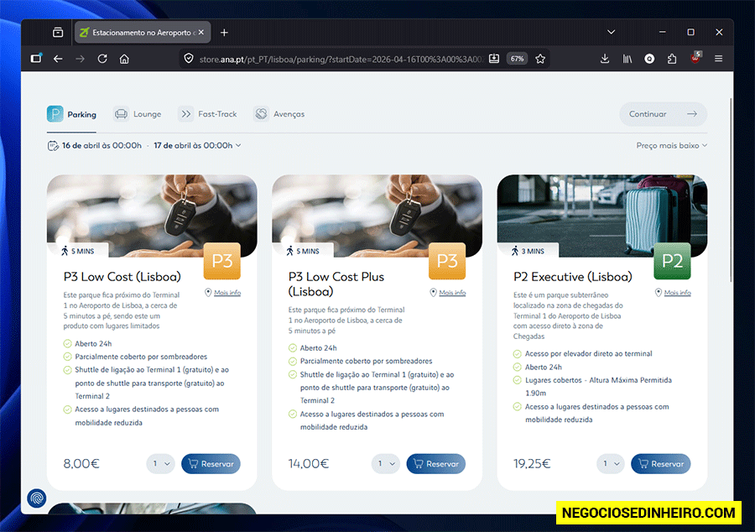Open the list all tabs chevron
Screen dimensions: 755x532
pos(611,32)
